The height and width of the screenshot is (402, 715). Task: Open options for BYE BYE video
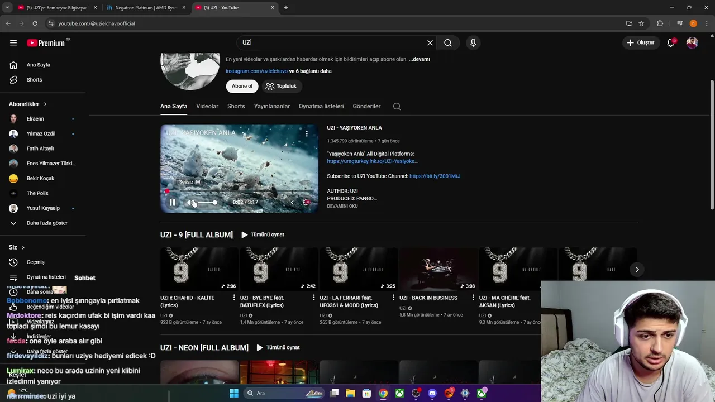click(314, 298)
